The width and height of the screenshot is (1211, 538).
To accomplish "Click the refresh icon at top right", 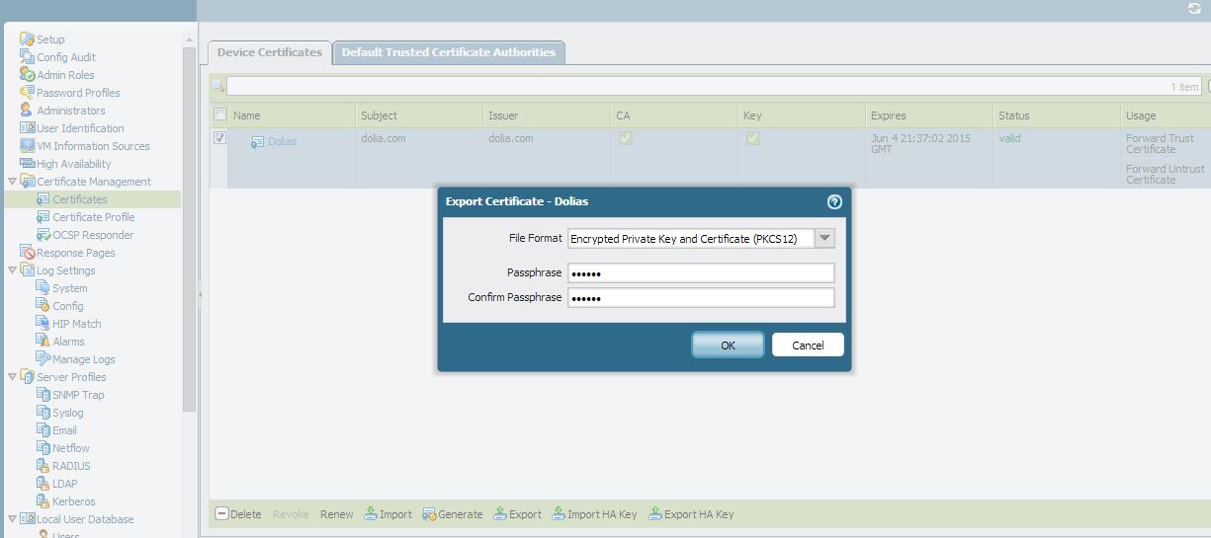I will 1194,9.
